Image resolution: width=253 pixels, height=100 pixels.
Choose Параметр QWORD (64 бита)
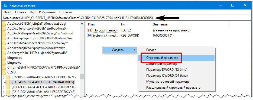176,76
